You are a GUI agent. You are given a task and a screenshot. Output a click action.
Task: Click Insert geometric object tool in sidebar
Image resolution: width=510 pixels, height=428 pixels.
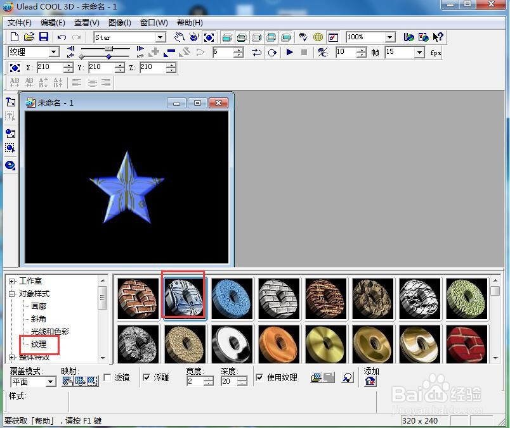[10, 165]
